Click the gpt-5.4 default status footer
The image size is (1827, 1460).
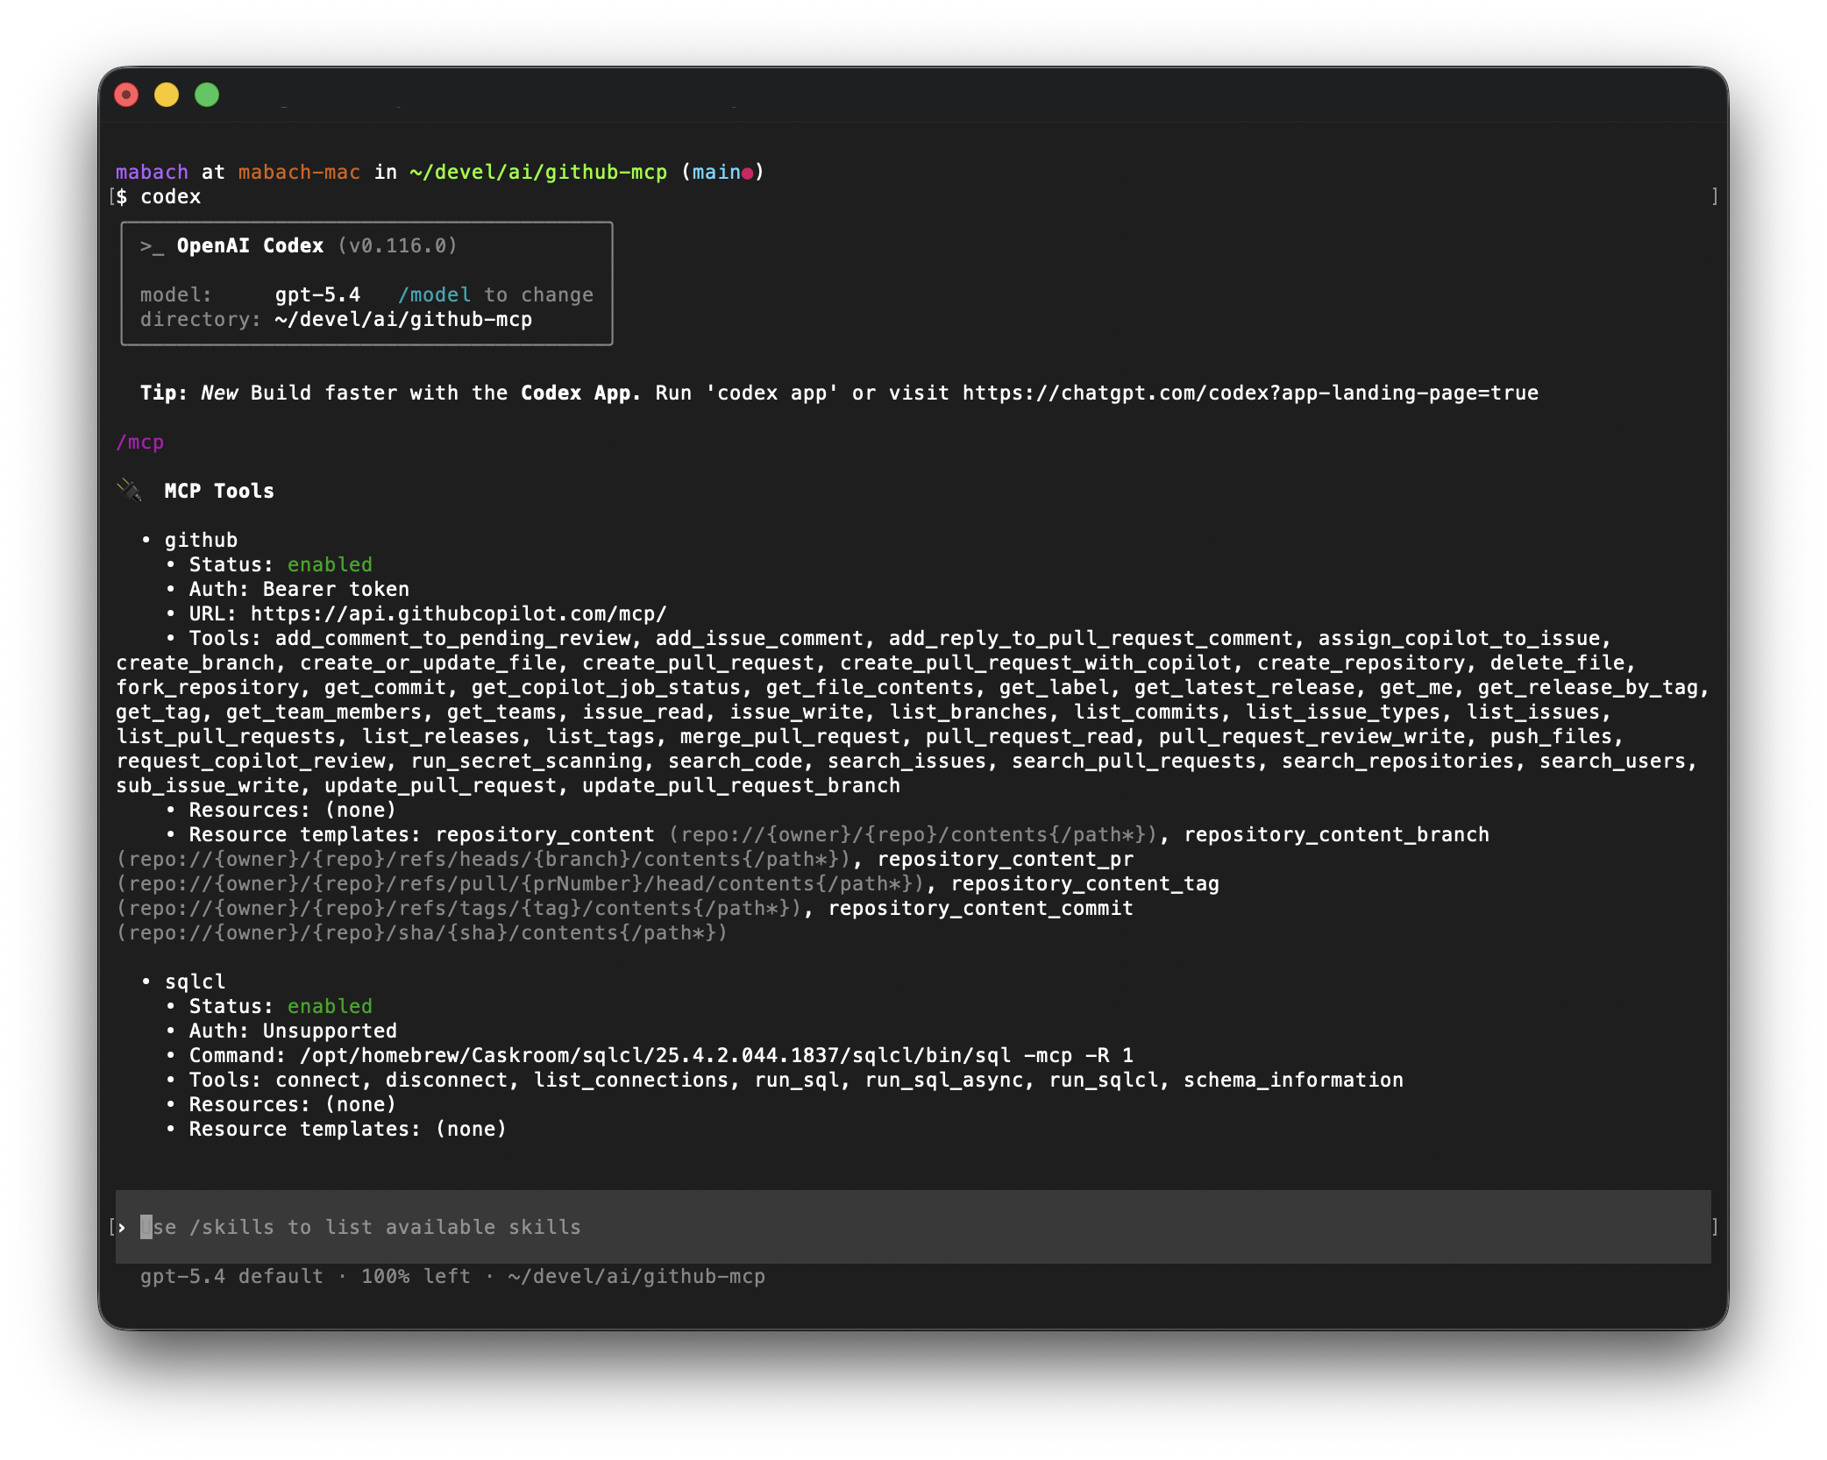click(x=231, y=1277)
